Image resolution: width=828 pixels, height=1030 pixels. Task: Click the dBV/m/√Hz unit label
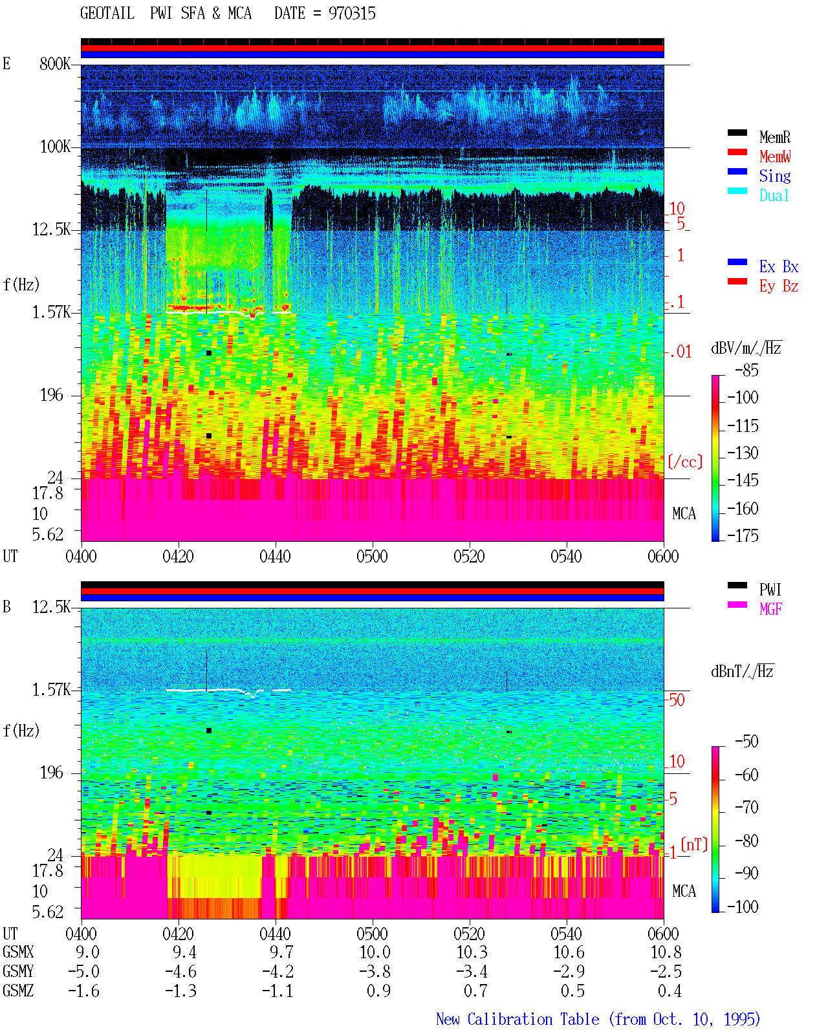pos(746,348)
